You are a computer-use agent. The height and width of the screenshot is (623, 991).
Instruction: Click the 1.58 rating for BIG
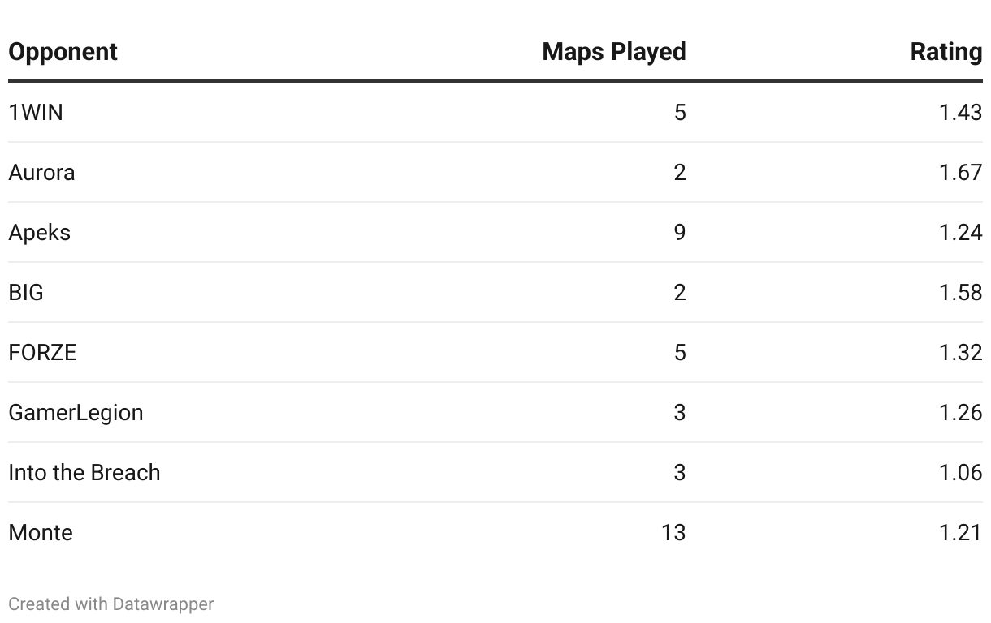960,292
